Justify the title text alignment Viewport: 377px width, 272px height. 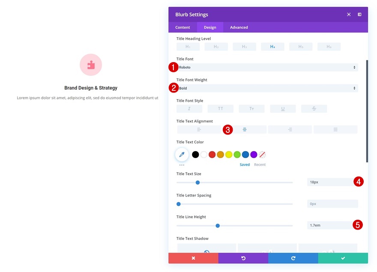pos(335,129)
